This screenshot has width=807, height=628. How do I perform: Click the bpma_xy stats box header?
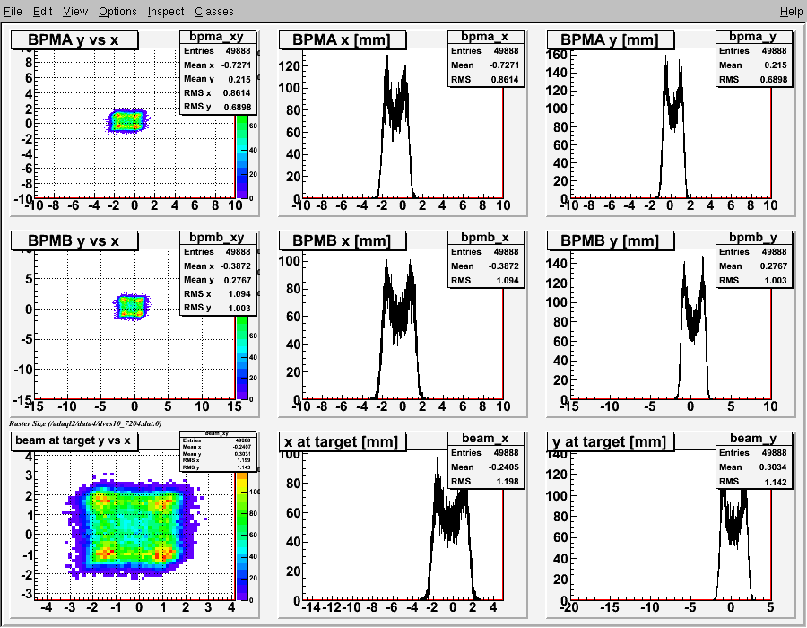click(217, 37)
